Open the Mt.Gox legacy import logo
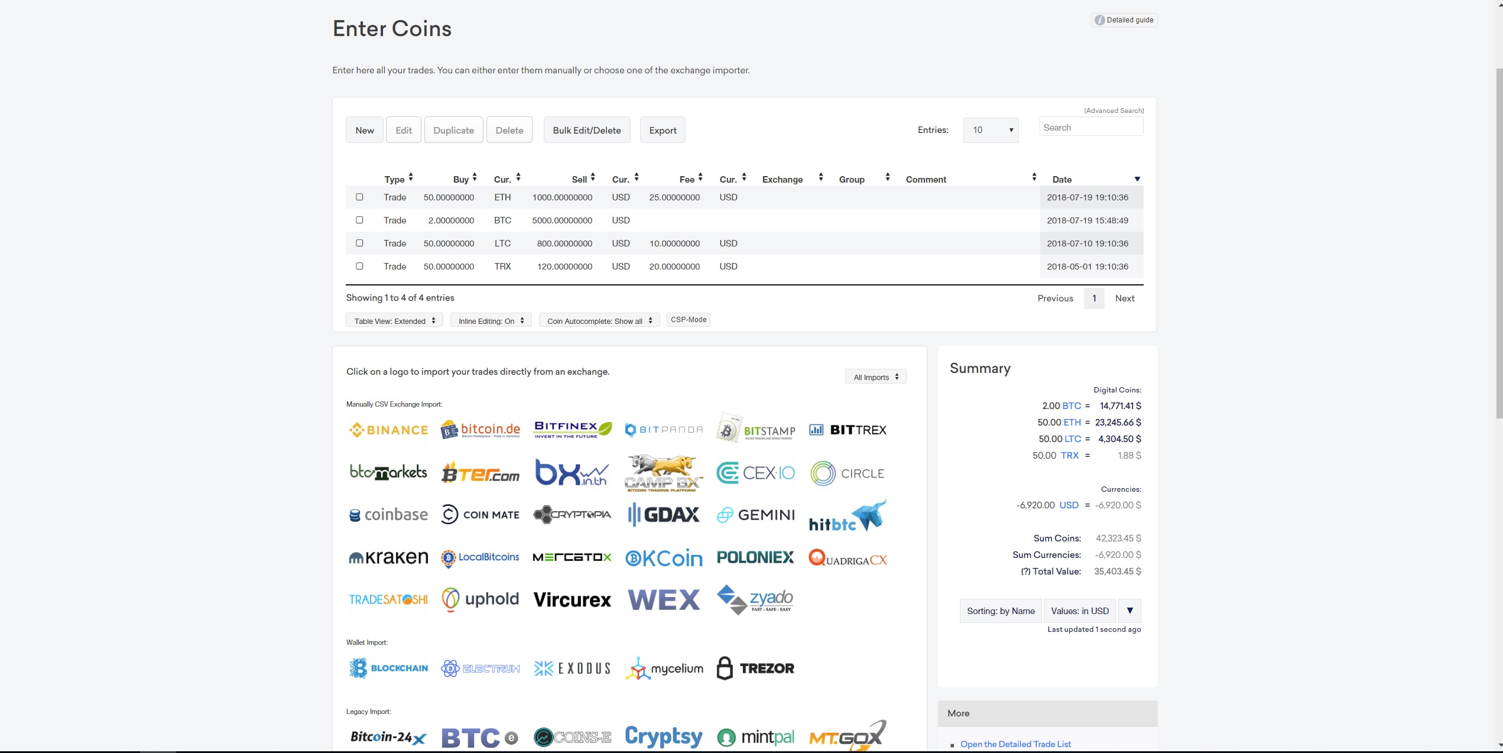The image size is (1503, 753). 848,736
